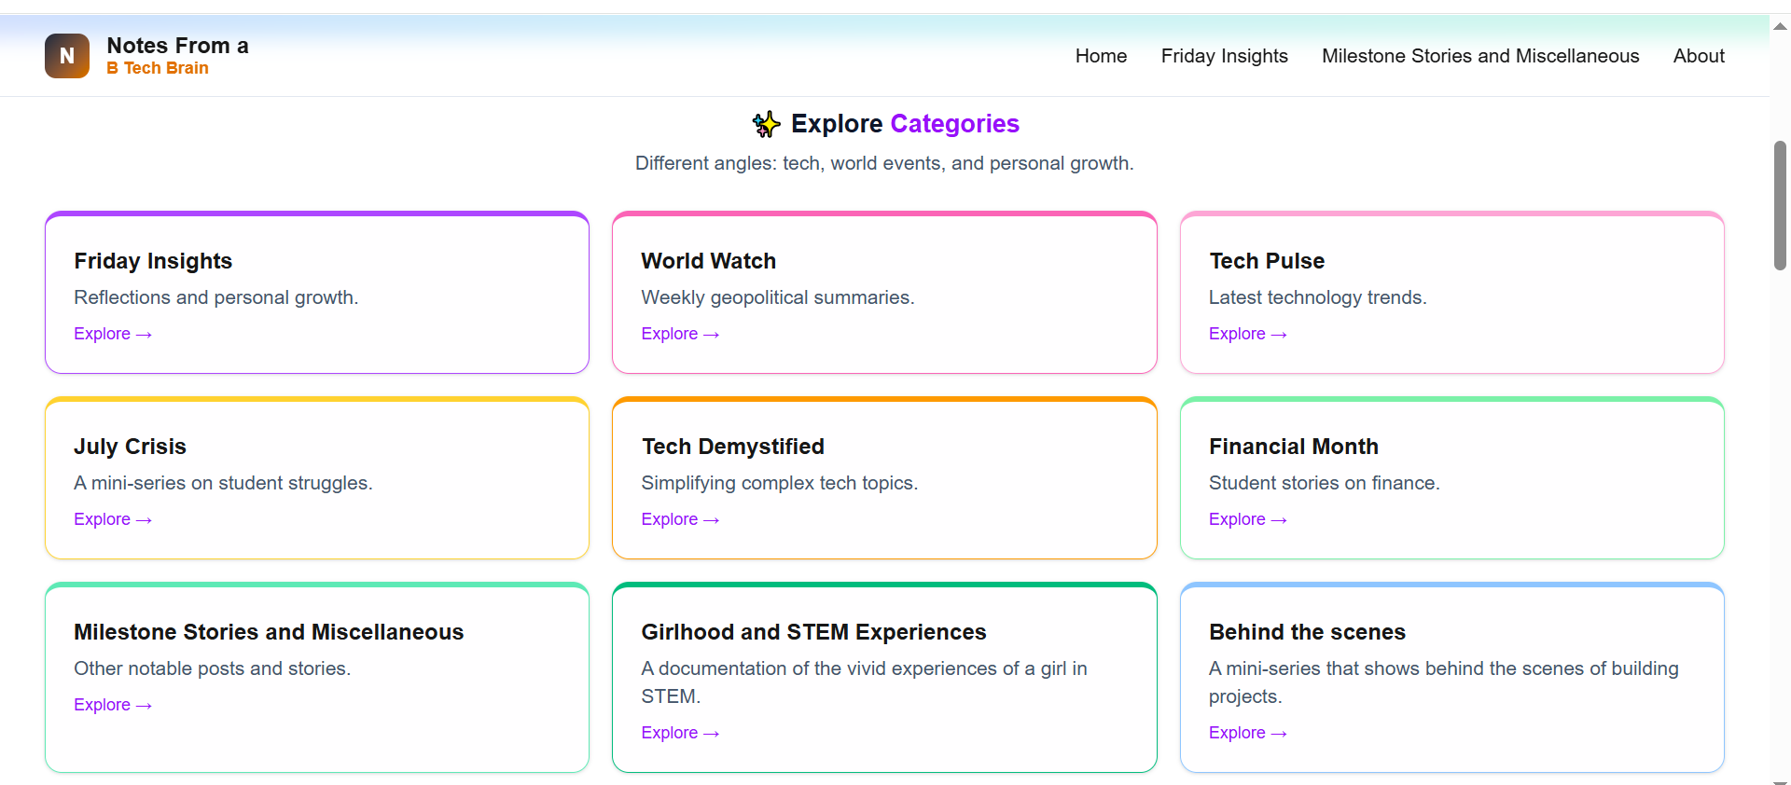The width and height of the screenshot is (1791, 785).
Task: Explore Girlhood and STEM Experiences
Action: (680, 733)
